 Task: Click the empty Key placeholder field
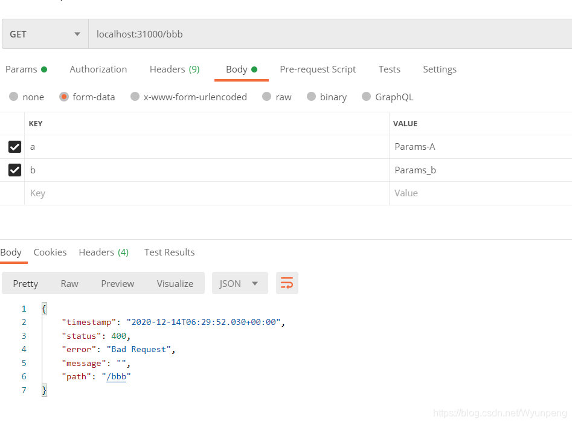click(x=207, y=193)
